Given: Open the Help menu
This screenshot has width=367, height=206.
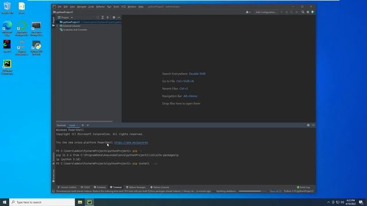Looking at the screenshot, I should click(141, 7).
